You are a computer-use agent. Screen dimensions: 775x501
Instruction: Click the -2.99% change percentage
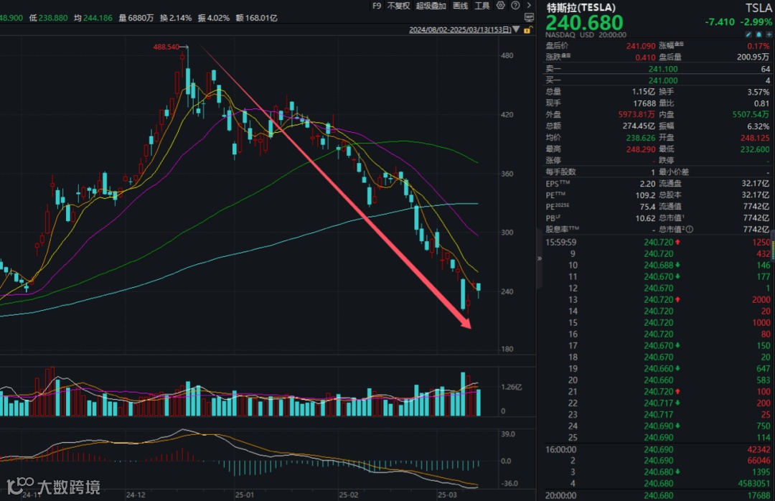point(756,22)
